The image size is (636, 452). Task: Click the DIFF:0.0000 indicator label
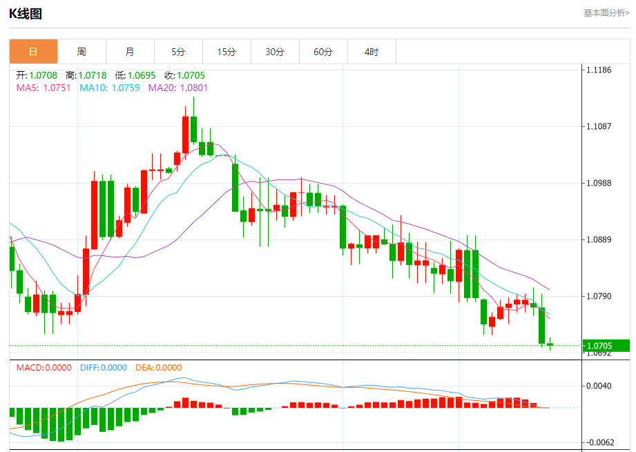click(x=104, y=368)
